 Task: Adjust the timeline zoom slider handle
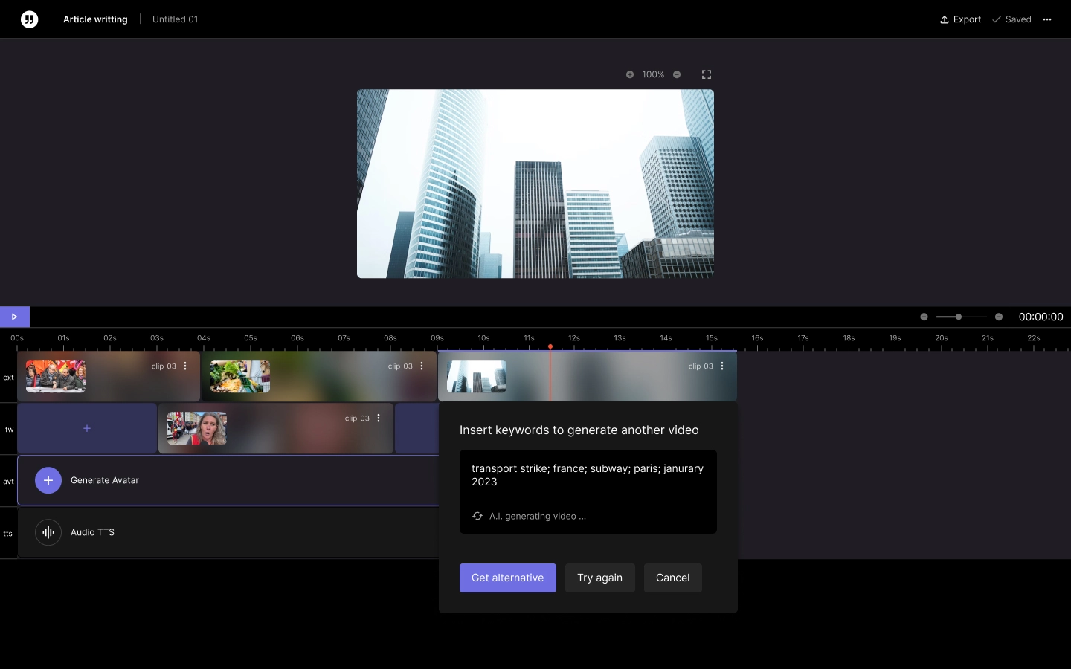point(959,317)
